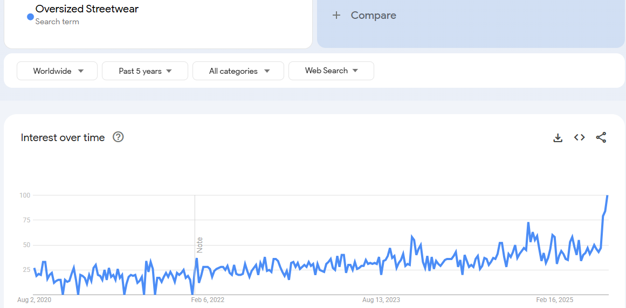Click the Feb 16, 2025 axis label
This screenshot has width=626, height=308.
(x=555, y=300)
